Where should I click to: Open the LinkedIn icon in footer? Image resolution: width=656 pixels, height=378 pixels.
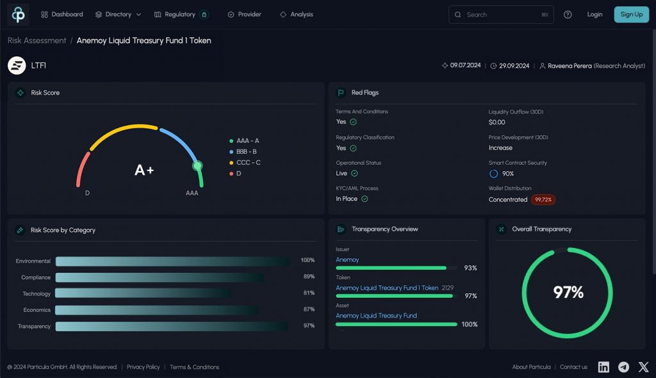coord(603,367)
